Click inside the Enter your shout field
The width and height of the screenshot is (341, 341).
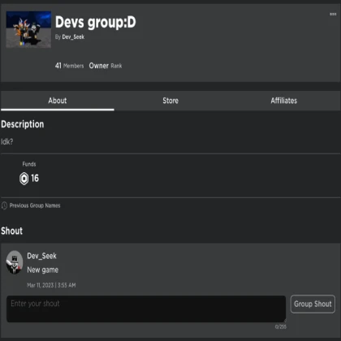pos(146,309)
